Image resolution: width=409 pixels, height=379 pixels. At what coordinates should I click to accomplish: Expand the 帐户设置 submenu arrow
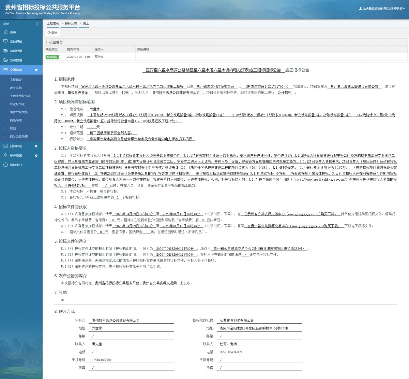[36, 156]
